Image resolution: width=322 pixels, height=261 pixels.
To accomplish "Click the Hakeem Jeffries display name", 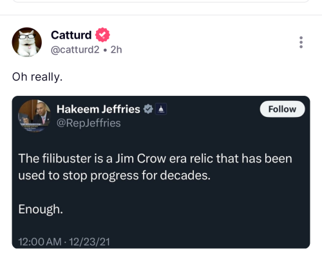I will tap(99, 109).
